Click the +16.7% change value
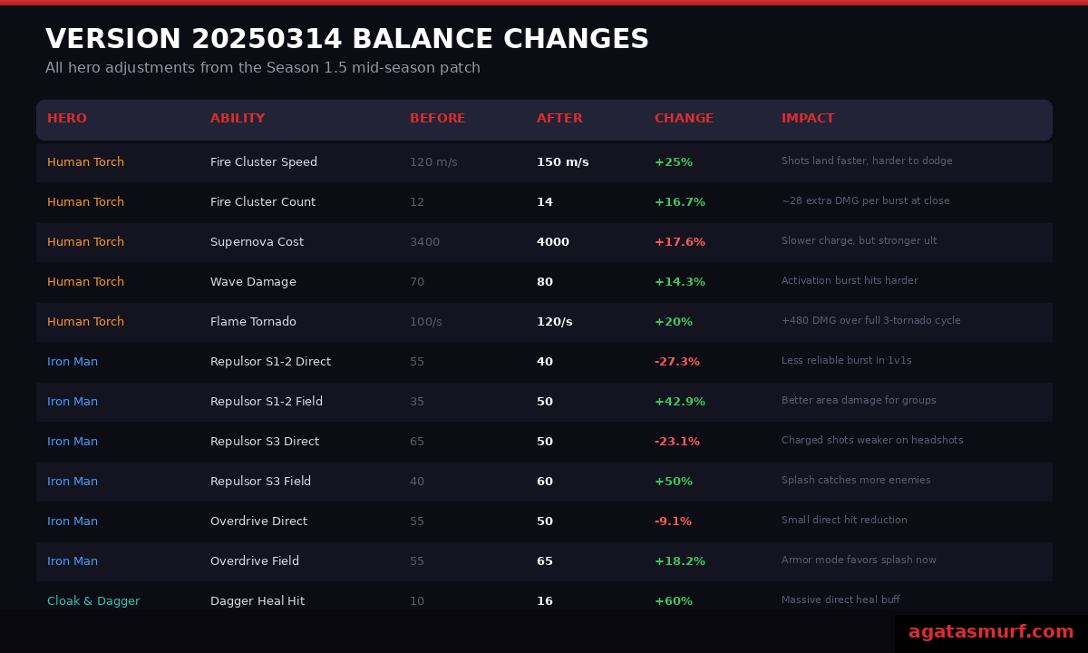 point(680,202)
